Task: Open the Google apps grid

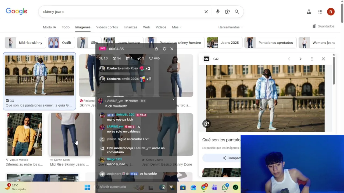Action: click(320, 12)
